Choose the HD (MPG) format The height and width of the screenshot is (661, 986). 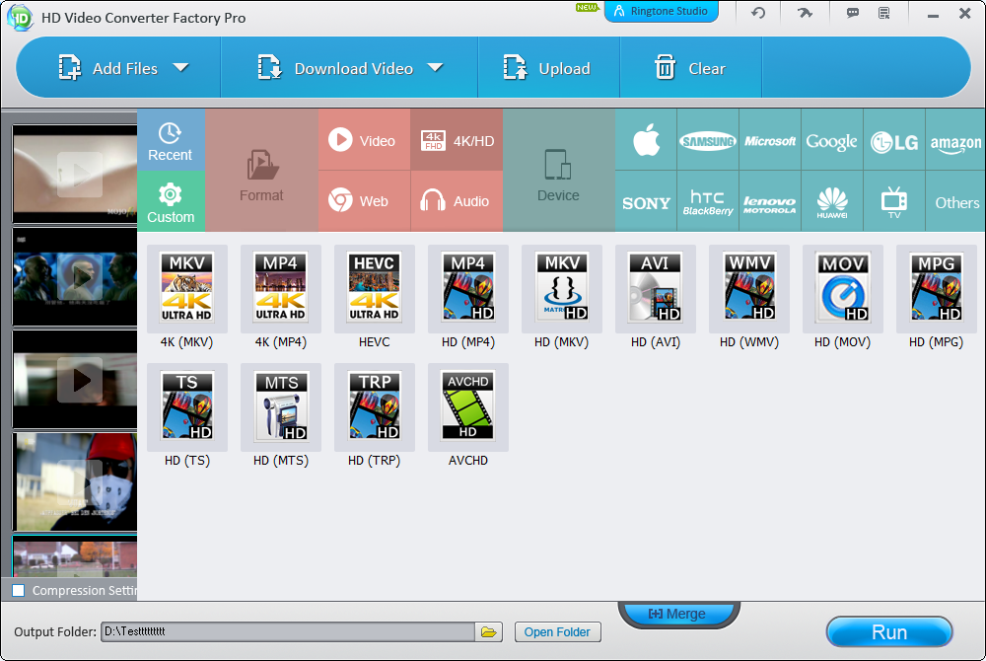click(x=937, y=289)
